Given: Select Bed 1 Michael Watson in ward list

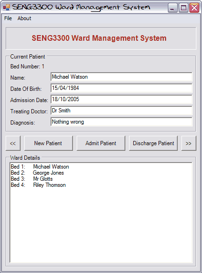Looking at the screenshot, I should point(40,167).
